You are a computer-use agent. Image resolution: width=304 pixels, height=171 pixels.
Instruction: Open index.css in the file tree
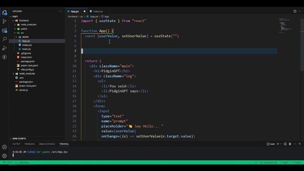coord(27,45)
